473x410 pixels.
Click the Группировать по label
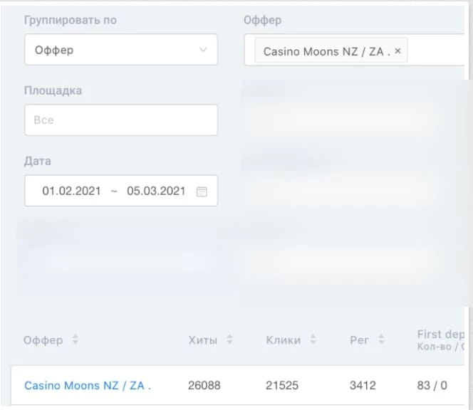pyautogui.click(x=71, y=20)
